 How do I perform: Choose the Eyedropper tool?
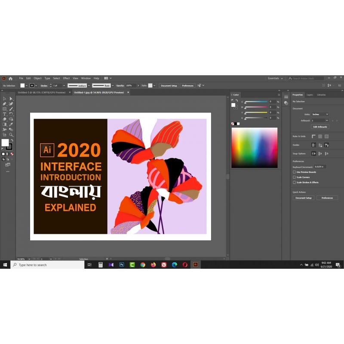(x=11, y=124)
